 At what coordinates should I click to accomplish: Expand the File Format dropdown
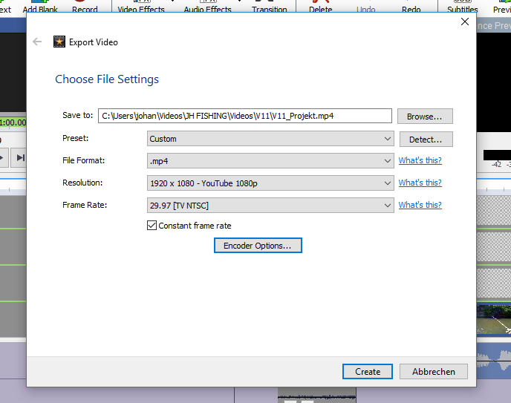coord(270,161)
